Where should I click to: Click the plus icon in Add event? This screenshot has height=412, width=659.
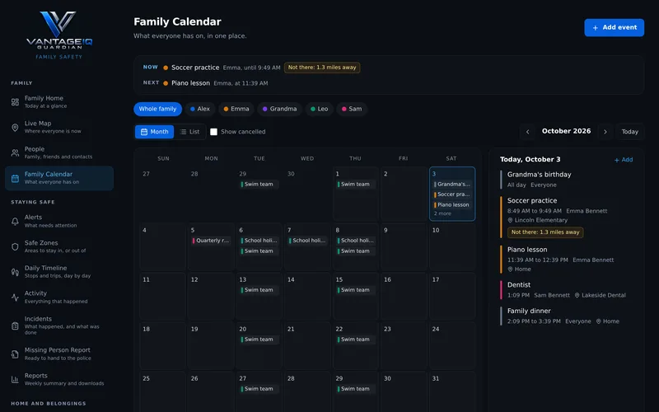595,28
